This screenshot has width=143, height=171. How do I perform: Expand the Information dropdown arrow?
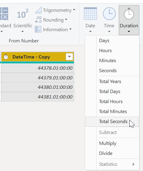pyautogui.click(x=70, y=29)
